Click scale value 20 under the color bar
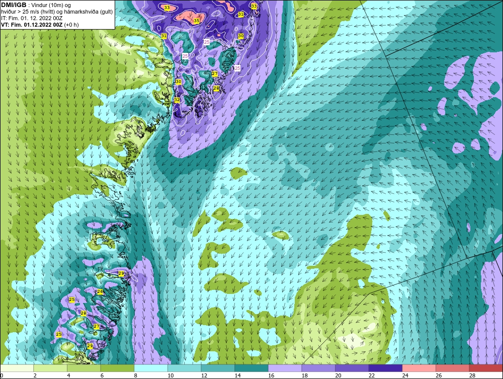 338,375
